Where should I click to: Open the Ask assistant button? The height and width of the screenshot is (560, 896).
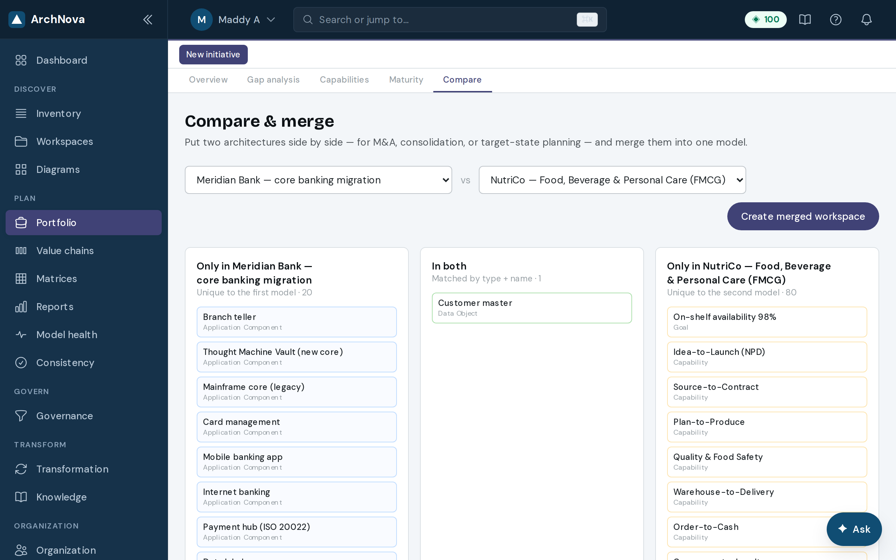[854, 529]
